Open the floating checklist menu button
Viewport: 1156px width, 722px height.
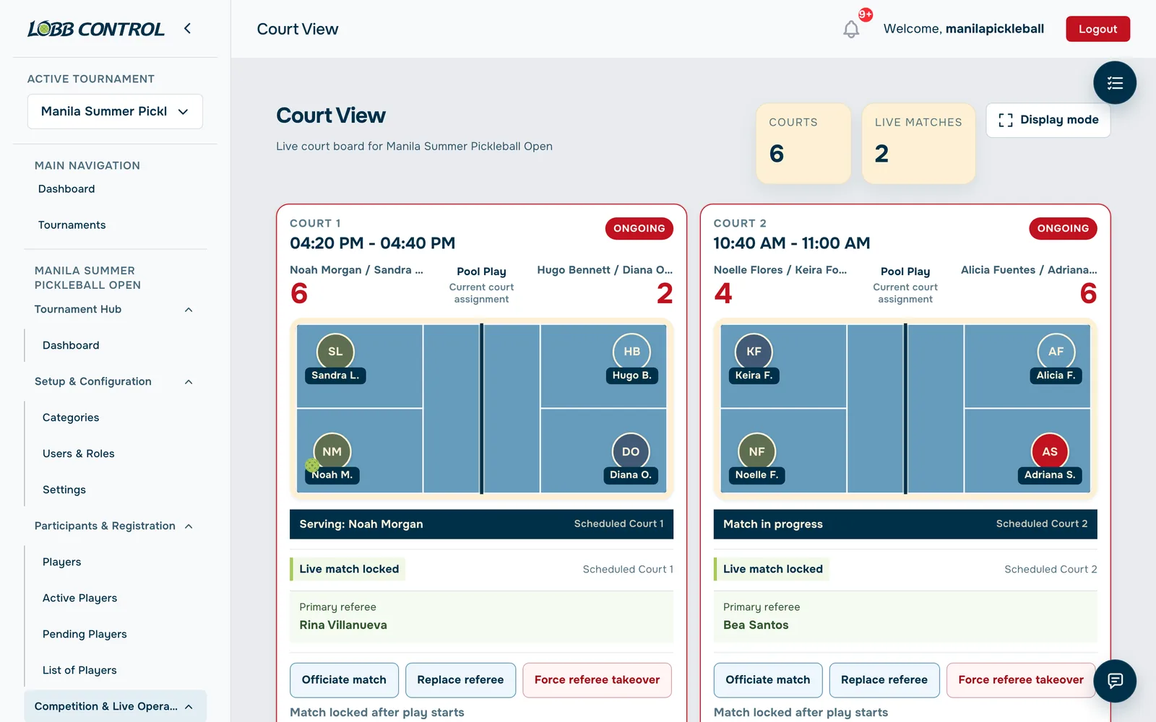coord(1115,82)
